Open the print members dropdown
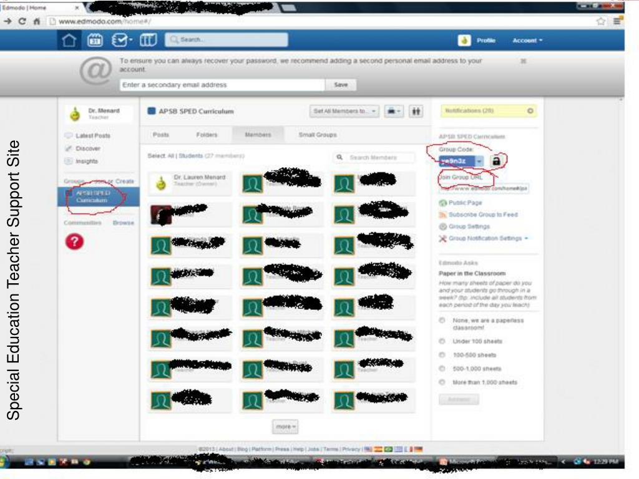 (x=394, y=111)
